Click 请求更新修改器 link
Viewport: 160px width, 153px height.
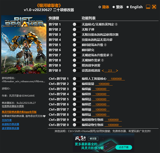point(10,128)
